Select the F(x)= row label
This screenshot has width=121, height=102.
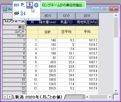pos(14,36)
